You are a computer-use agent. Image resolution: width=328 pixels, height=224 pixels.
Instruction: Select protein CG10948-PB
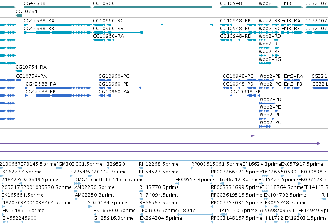tap(245, 96)
